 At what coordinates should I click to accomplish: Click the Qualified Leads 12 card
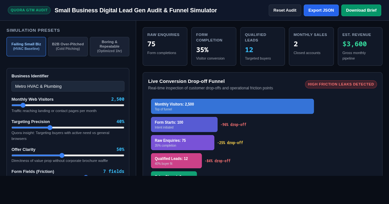point(263,47)
